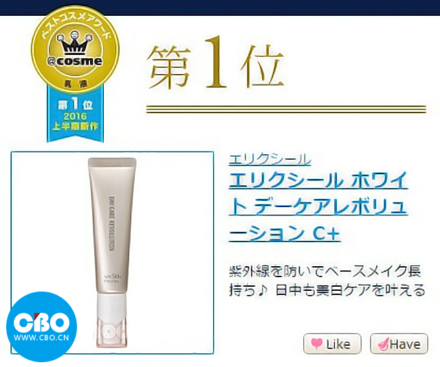Screen dimensions: 440x367
Task: Click the SPF50+ label on the tube
Action: 112,275
